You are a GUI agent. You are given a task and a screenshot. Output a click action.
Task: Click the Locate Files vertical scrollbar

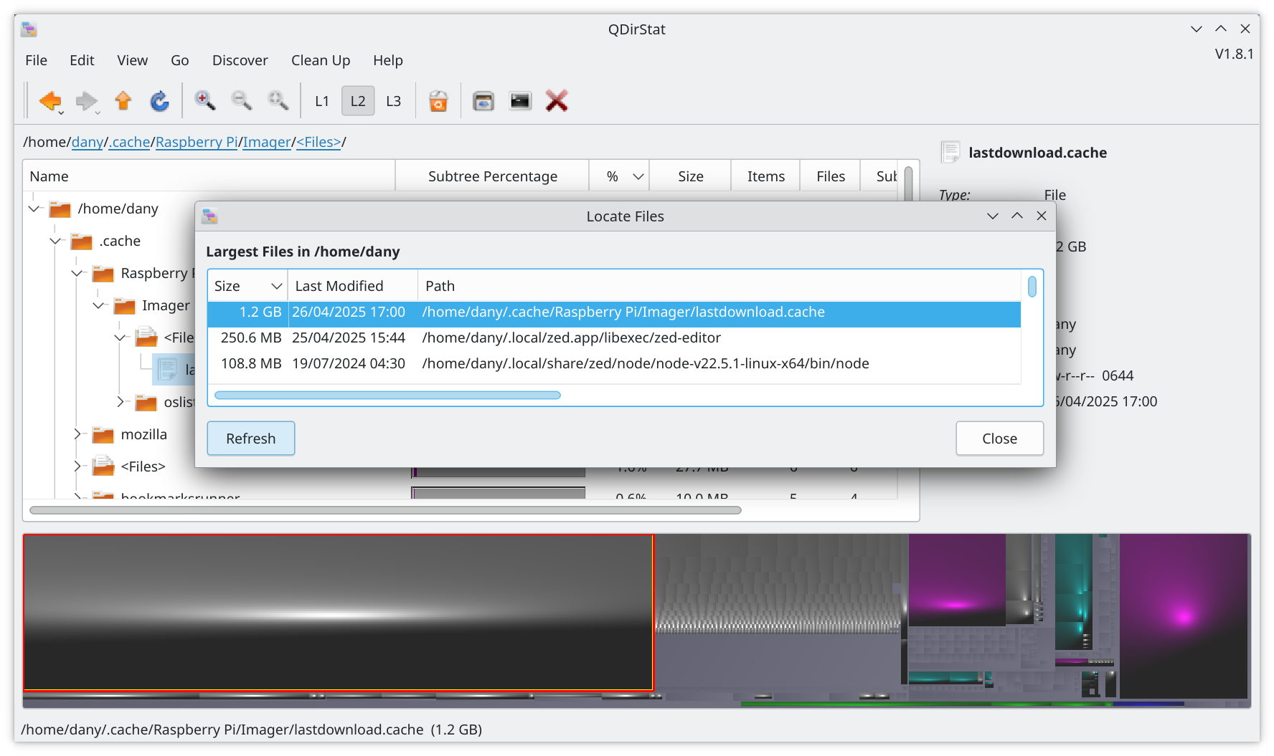click(1032, 287)
